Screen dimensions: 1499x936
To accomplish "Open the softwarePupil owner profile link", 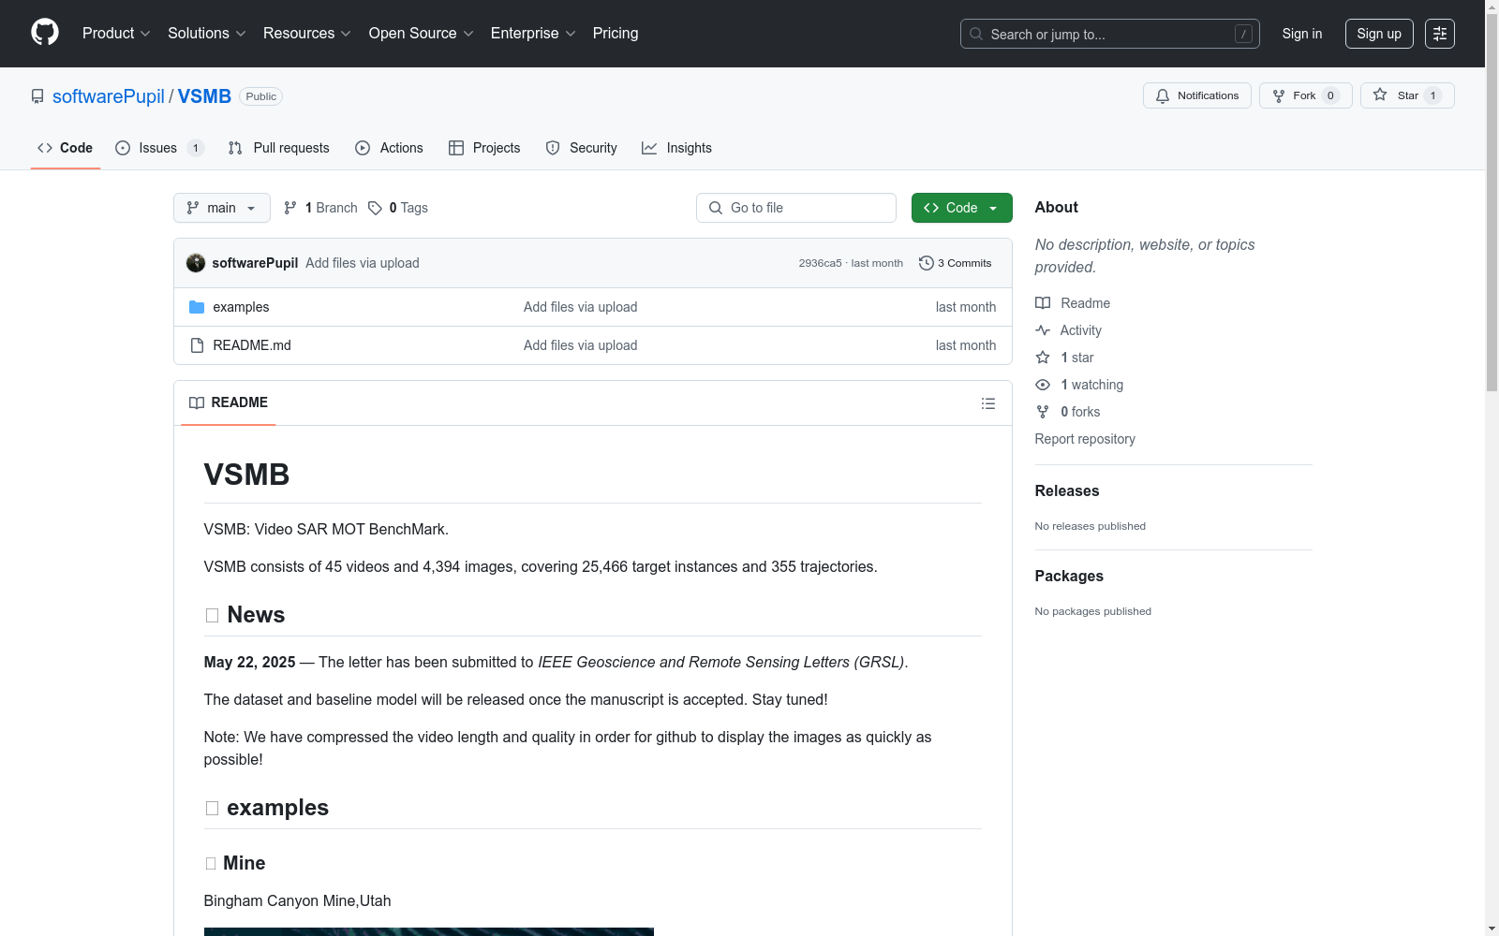I will tap(109, 96).
